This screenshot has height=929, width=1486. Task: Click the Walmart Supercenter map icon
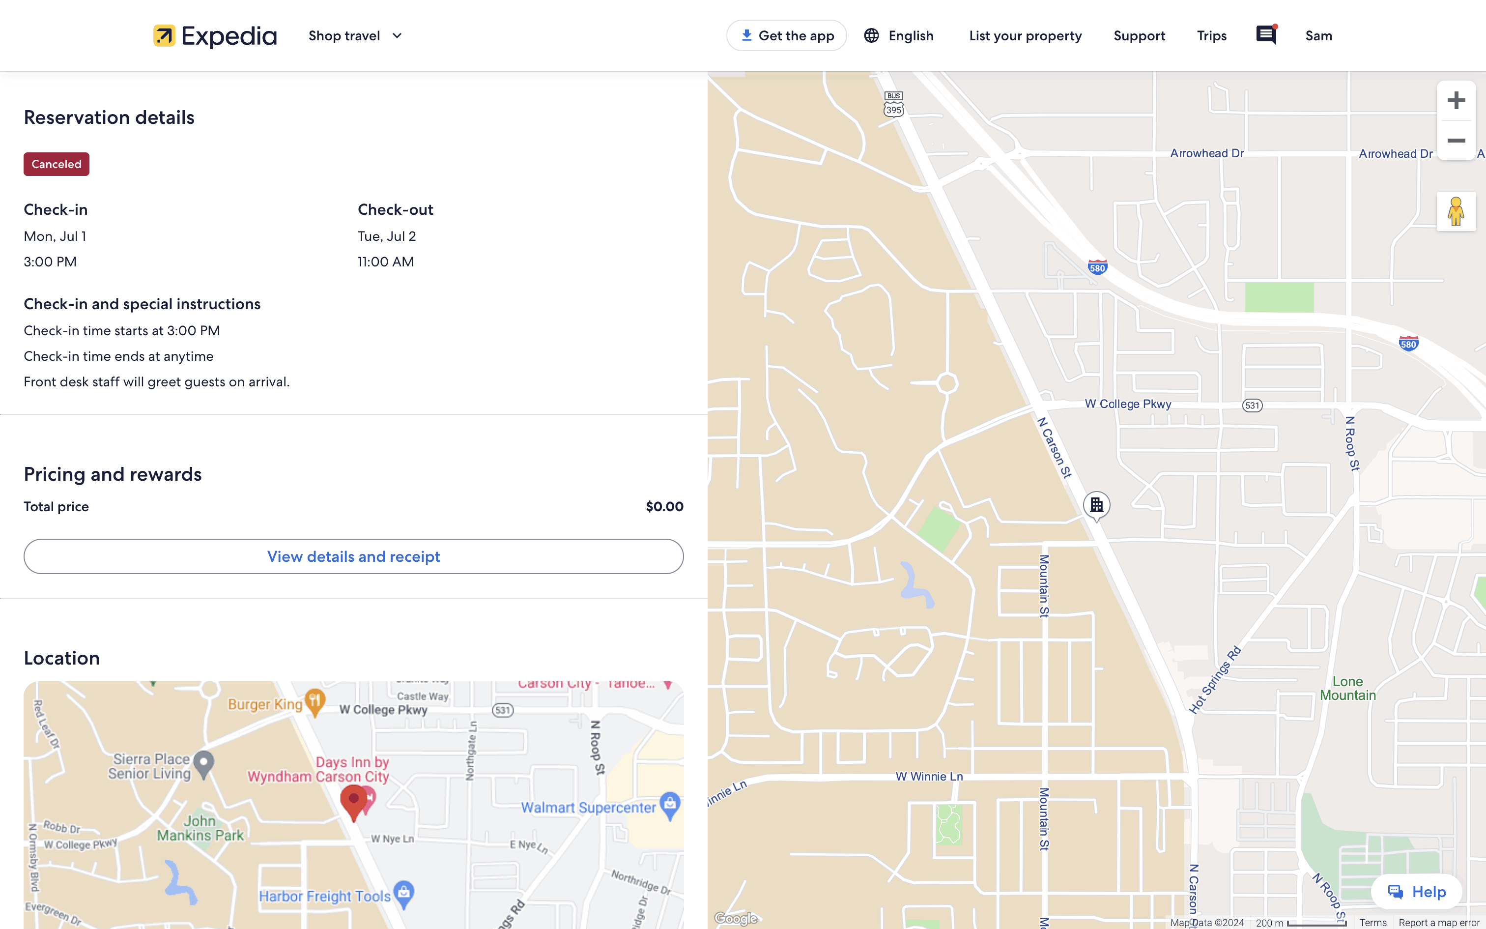tap(670, 804)
